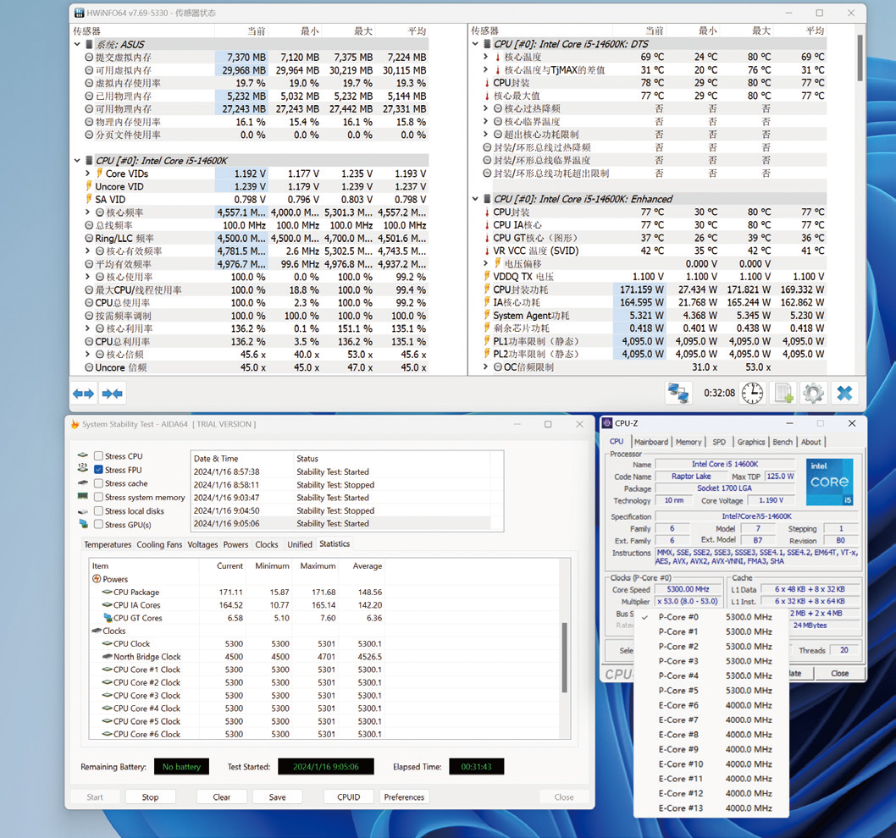
Task: Open AIDA64 Preferences button
Action: 404,797
